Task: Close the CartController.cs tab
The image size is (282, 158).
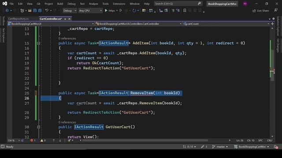Action: (70, 19)
